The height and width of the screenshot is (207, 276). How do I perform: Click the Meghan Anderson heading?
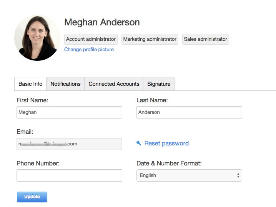pyautogui.click(x=102, y=22)
